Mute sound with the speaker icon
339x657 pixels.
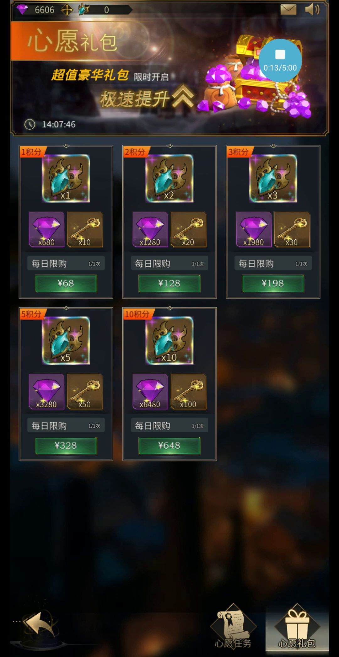pos(312,9)
